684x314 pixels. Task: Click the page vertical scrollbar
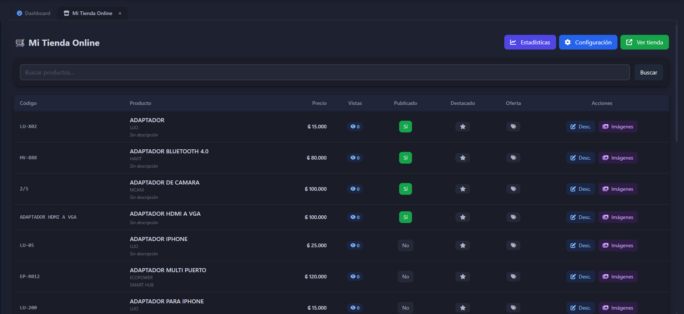tap(677, 84)
